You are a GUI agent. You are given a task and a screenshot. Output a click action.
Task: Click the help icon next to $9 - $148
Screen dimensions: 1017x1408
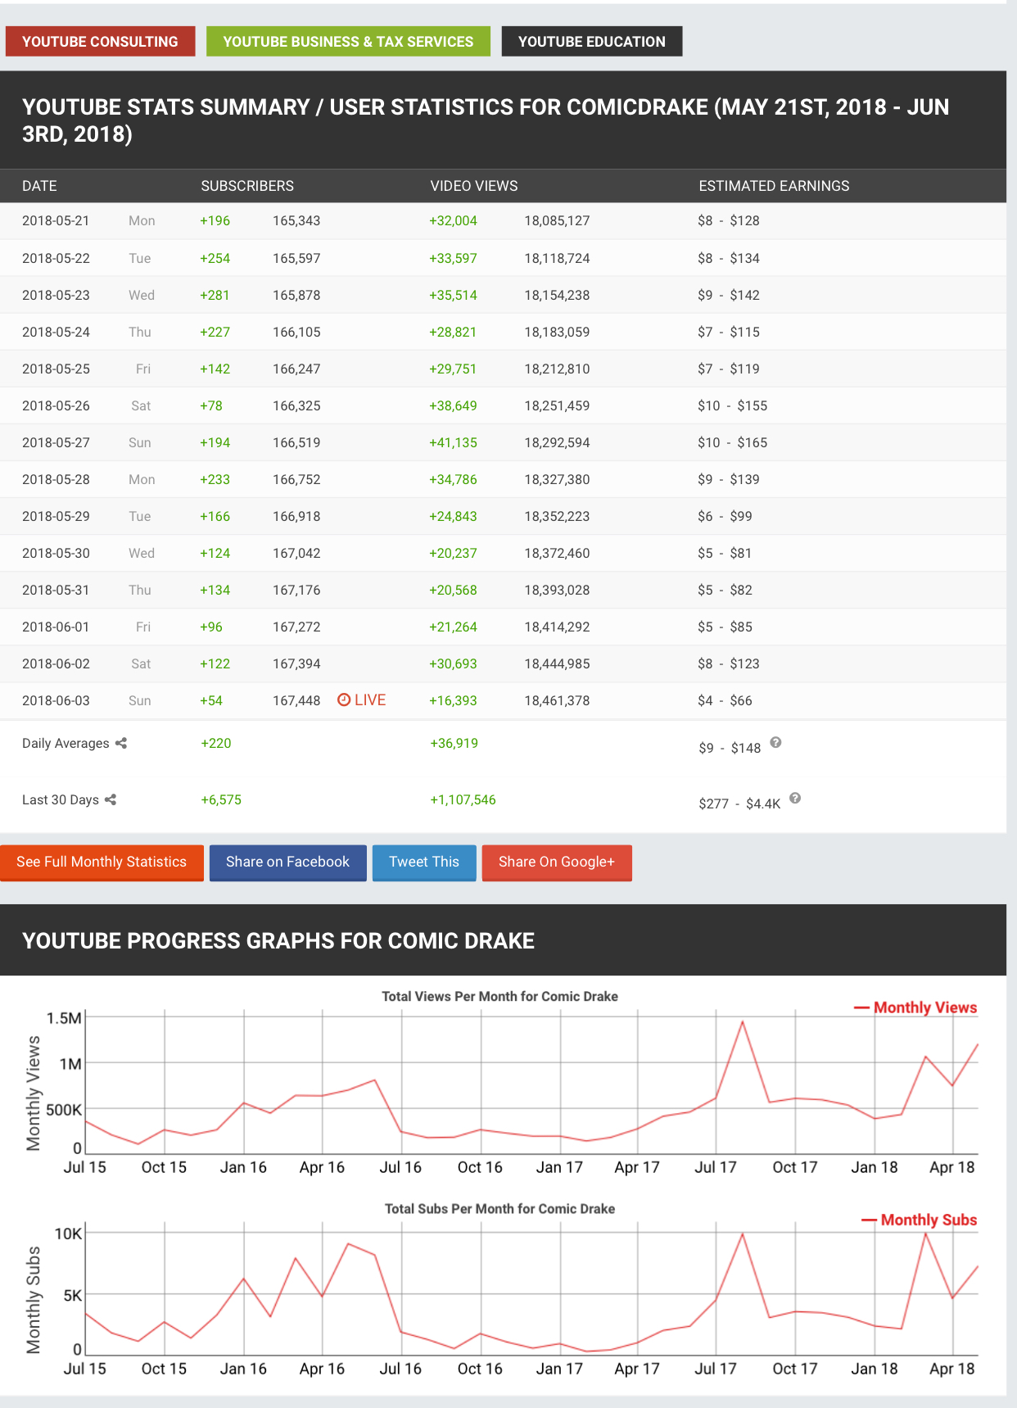(x=776, y=742)
